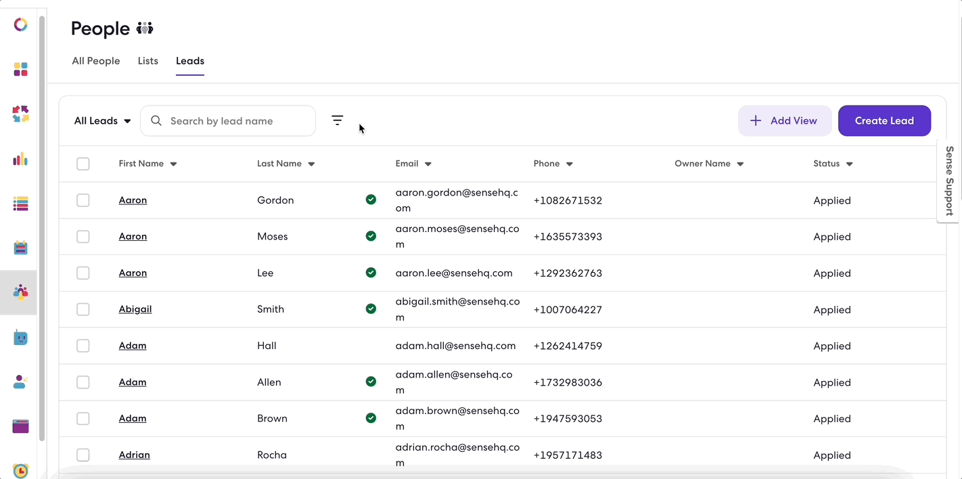This screenshot has width=962, height=479.
Task: Click the Sense ring logo in sidebar
Action: click(x=21, y=25)
